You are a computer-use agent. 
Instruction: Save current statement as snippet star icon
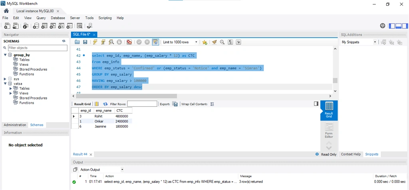pos(204,42)
